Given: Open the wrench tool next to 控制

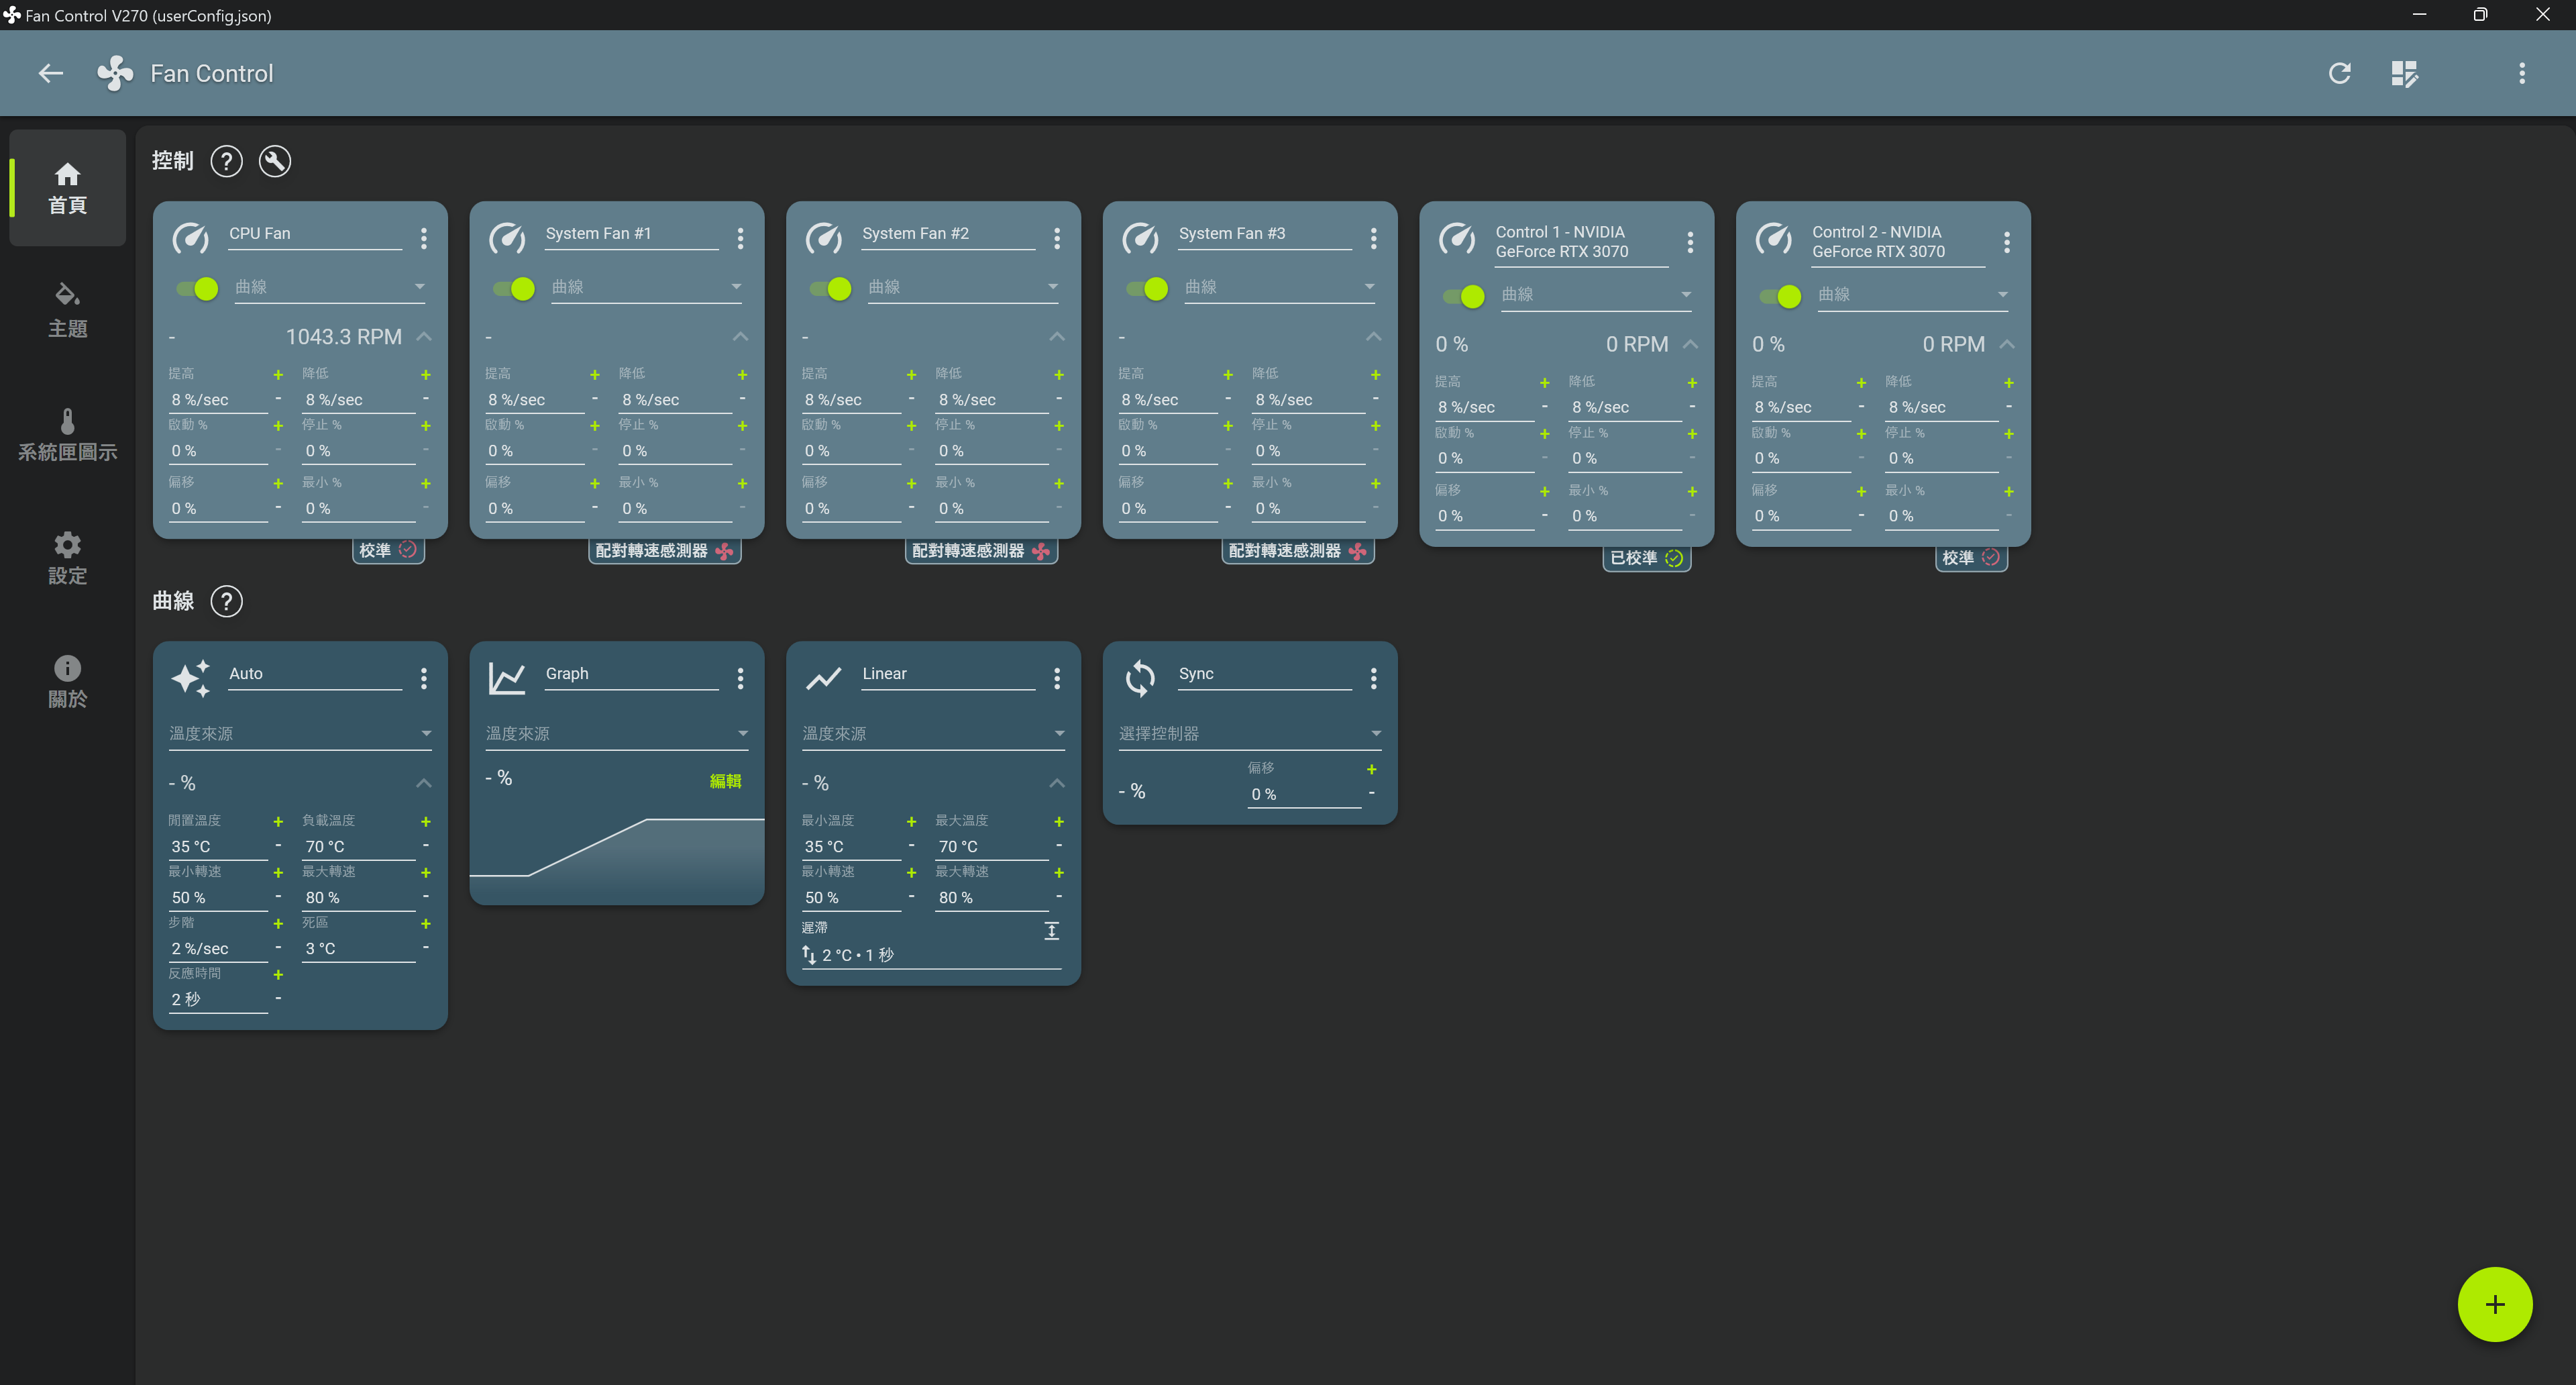Looking at the screenshot, I should coord(275,161).
